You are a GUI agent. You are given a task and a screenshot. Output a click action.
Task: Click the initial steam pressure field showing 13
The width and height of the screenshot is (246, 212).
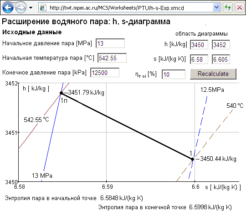(110, 43)
